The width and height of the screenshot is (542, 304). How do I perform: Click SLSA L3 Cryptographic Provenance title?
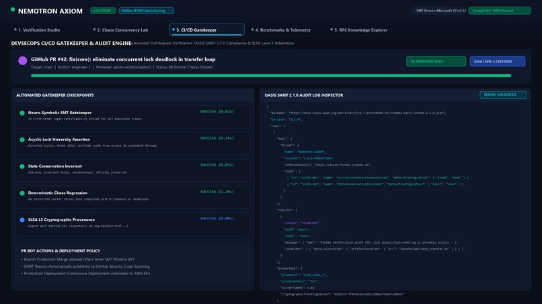(x=61, y=219)
